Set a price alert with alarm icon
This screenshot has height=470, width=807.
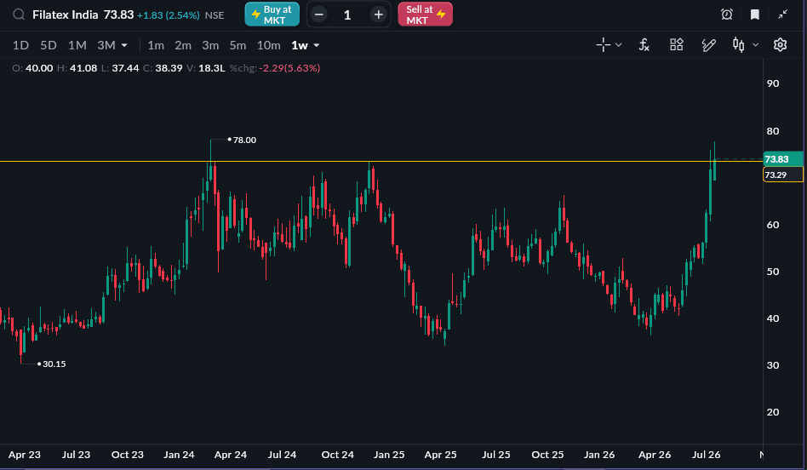[727, 14]
